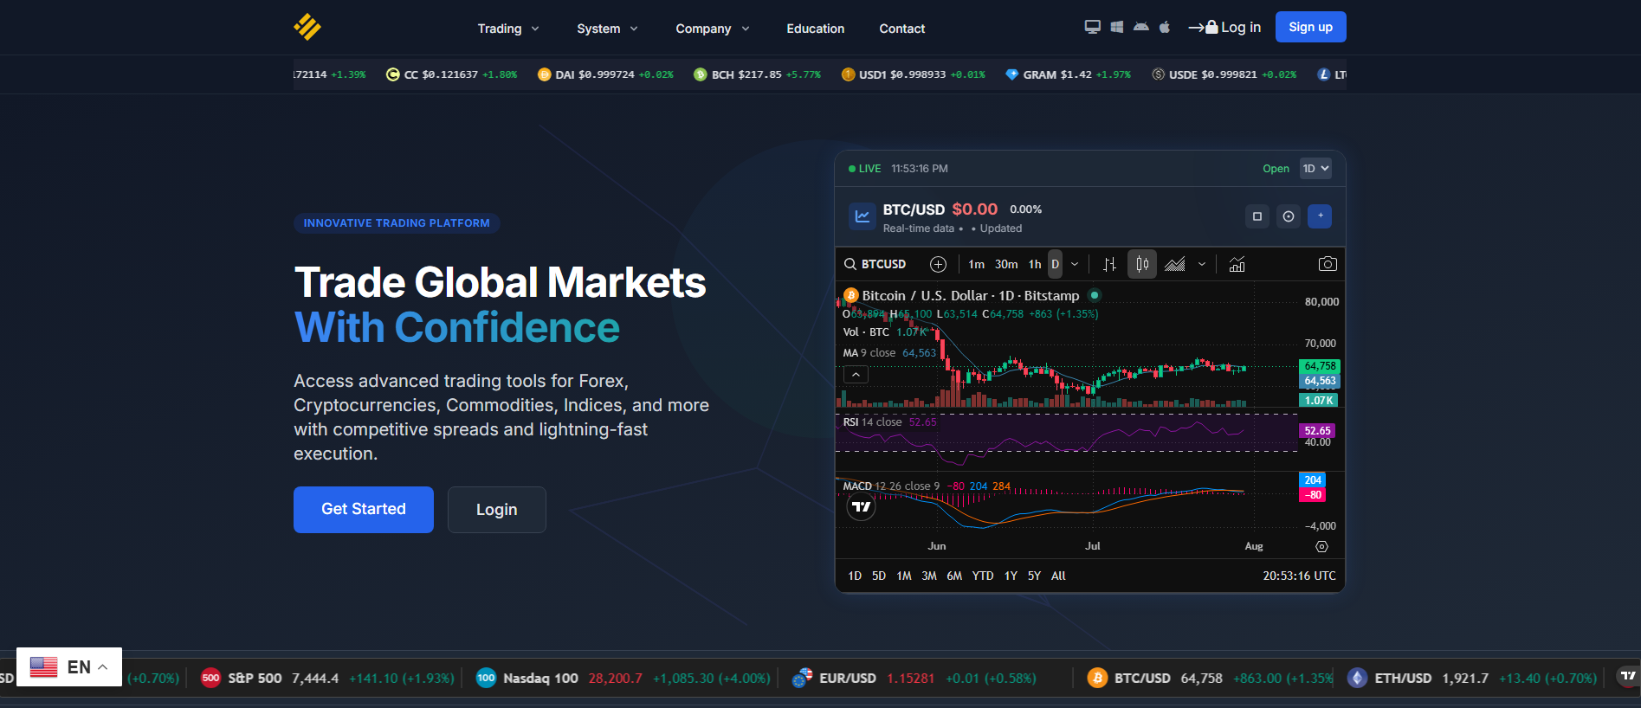Click the Log in link in header
Viewport: 1641px width, 708px height.
1224,27
